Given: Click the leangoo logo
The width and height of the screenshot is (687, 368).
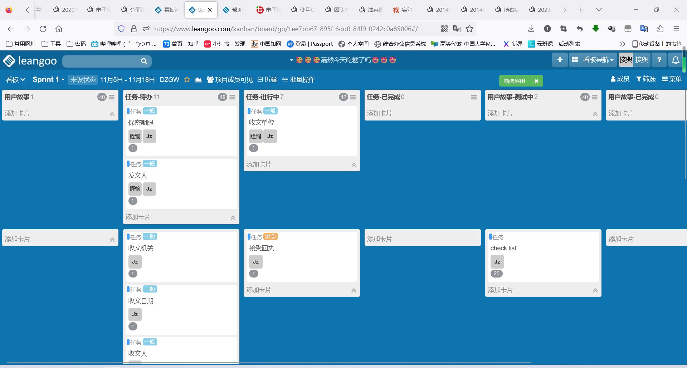Looking at the screenshot, I should (x=30, y=61).
